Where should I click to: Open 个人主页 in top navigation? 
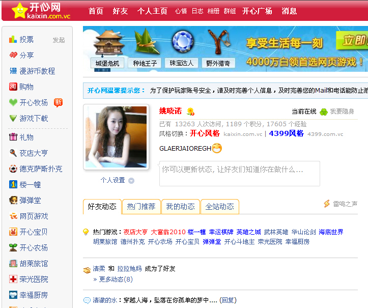pos(152,11)
